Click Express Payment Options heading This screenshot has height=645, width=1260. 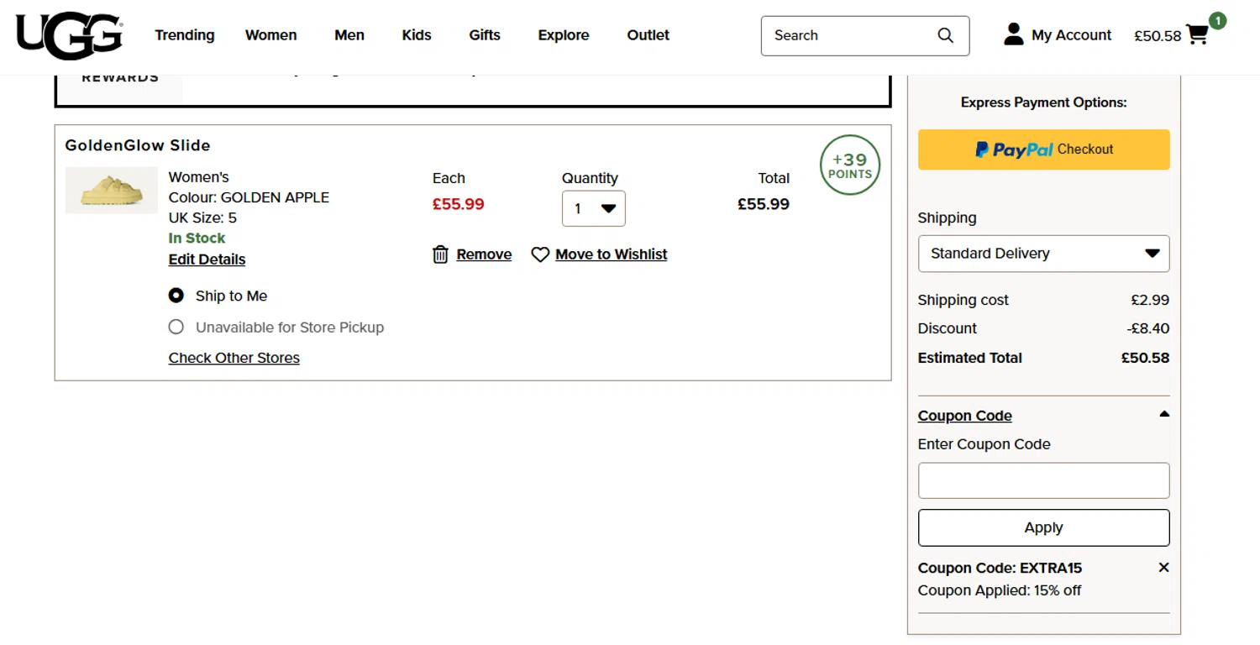click(1044, 102)
